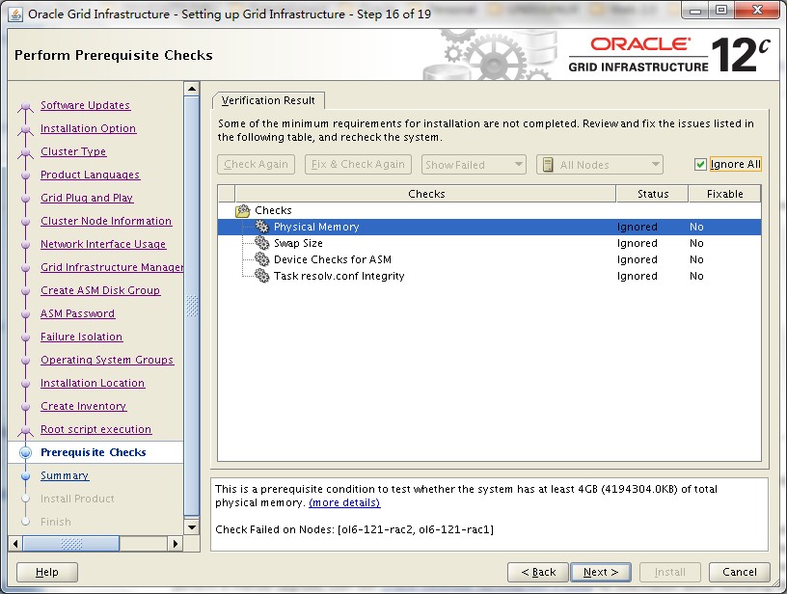
Task: Select the Task resolv.conf Integrity row
Action: click(489, 276)
